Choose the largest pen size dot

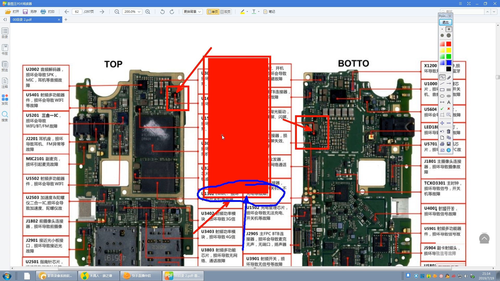[x=449, y=35]
